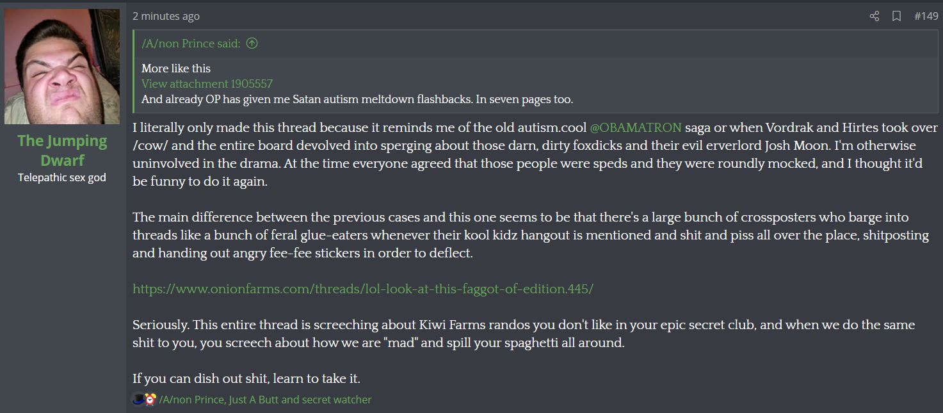Click the "2 minutes ago" timestamp
This screenshot has height=413, width=943.
click(x=166, y=17)
